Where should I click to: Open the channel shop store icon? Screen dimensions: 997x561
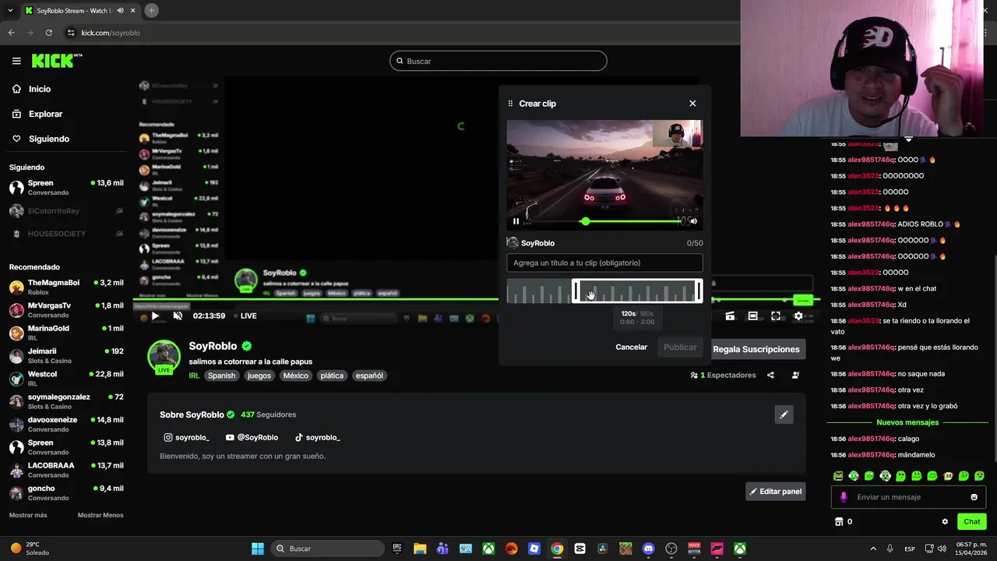pos(839,521)
